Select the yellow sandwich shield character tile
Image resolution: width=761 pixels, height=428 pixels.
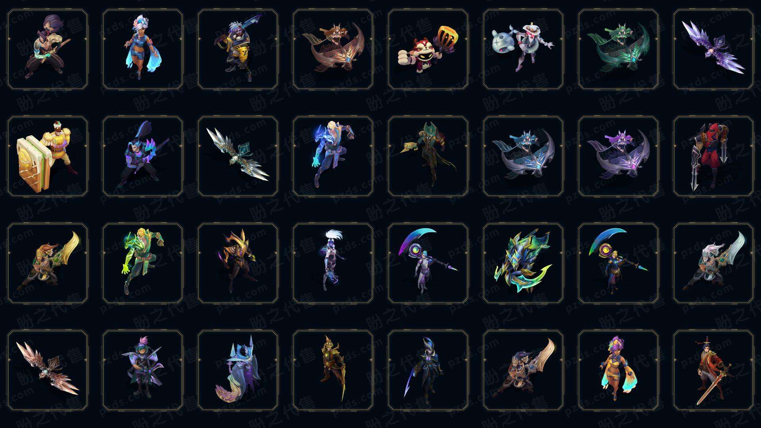coord(48,156)
